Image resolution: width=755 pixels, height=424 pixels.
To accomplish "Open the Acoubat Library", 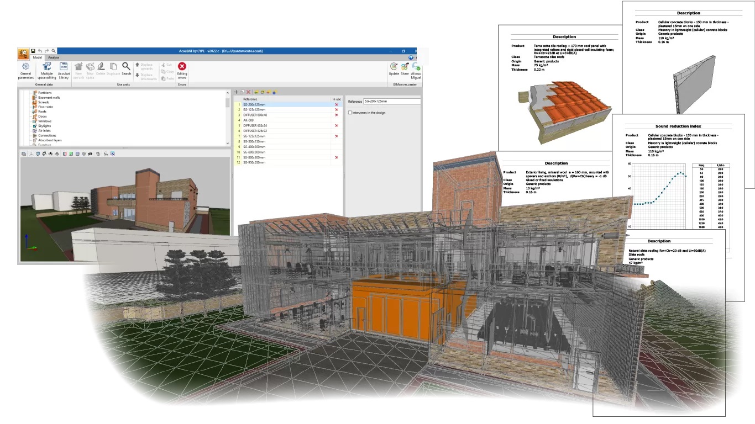I will (64, 71).
